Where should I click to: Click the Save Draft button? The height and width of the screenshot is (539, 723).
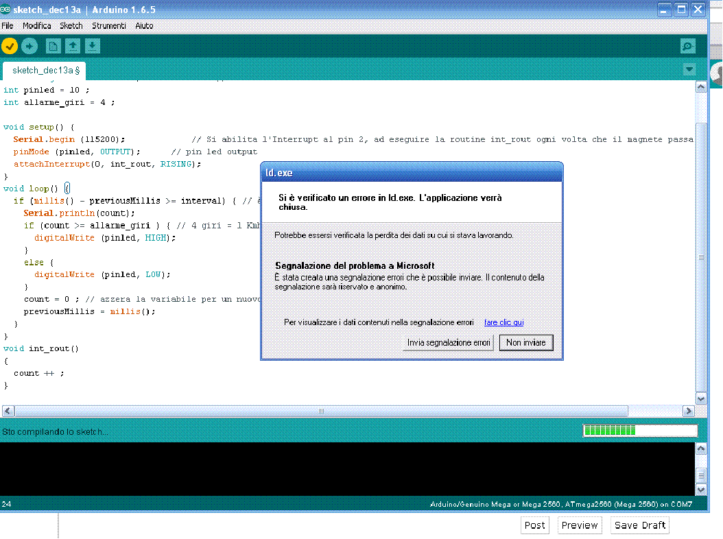click(x=639, y=525)
